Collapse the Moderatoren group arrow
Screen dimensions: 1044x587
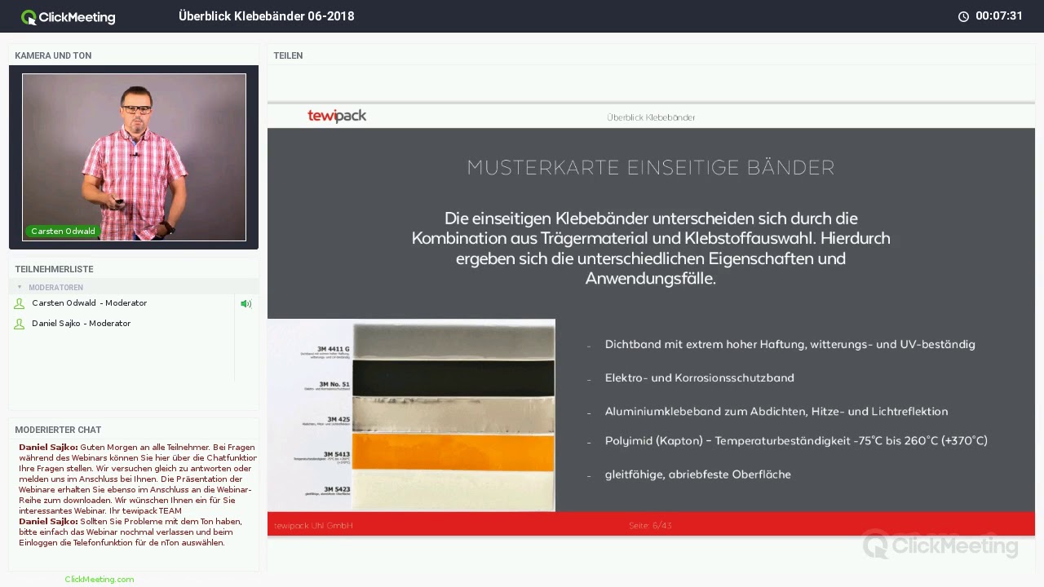click(x=20, y=287)
